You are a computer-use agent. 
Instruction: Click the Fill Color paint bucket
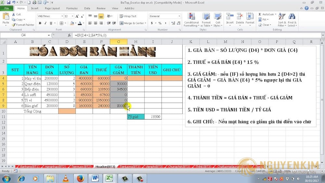tap(71, 23)
